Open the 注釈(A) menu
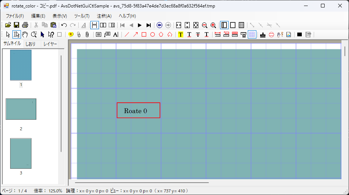This screenshot has height=195, width=349. pos(104,16)
